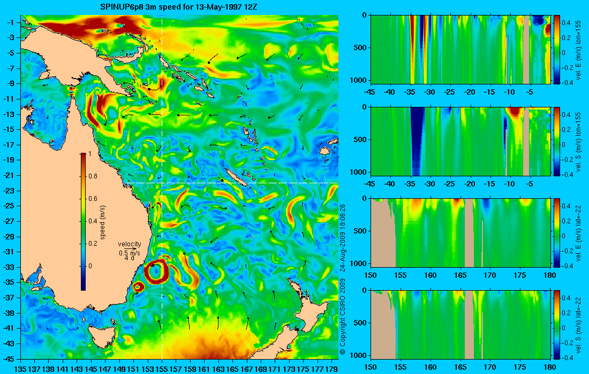Click the "0" tick on the speed colorbar

pos(90,266)
